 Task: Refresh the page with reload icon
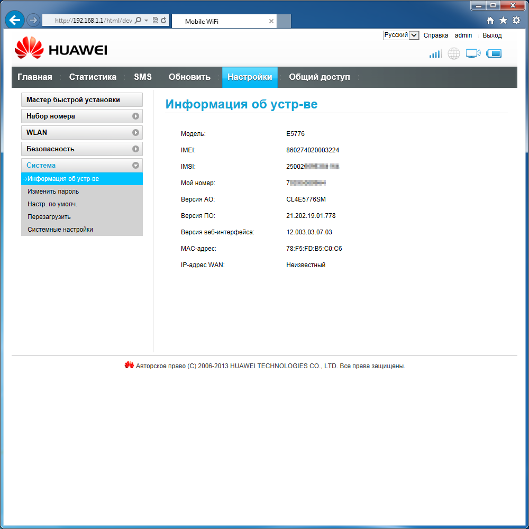coord(163,20)
